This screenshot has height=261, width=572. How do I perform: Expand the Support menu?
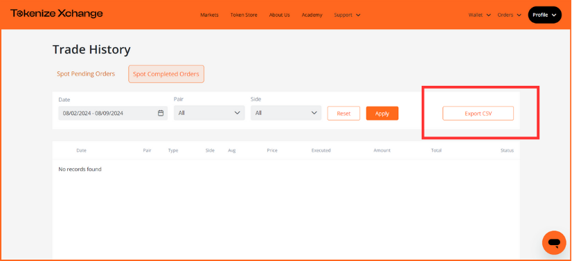347,15
